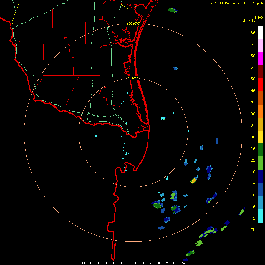Click the 54 value on the legend
The width and height of the screenshot is (265, 265).
[x=253, y=67]
